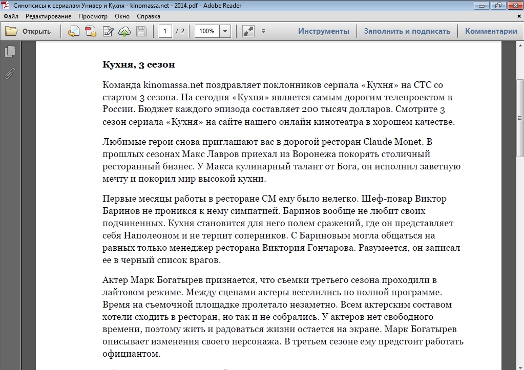Viewport: 524px width, 370px height.
Task: Click the fit page view icon
Action: pyautogui.click(x=248, y=31)
